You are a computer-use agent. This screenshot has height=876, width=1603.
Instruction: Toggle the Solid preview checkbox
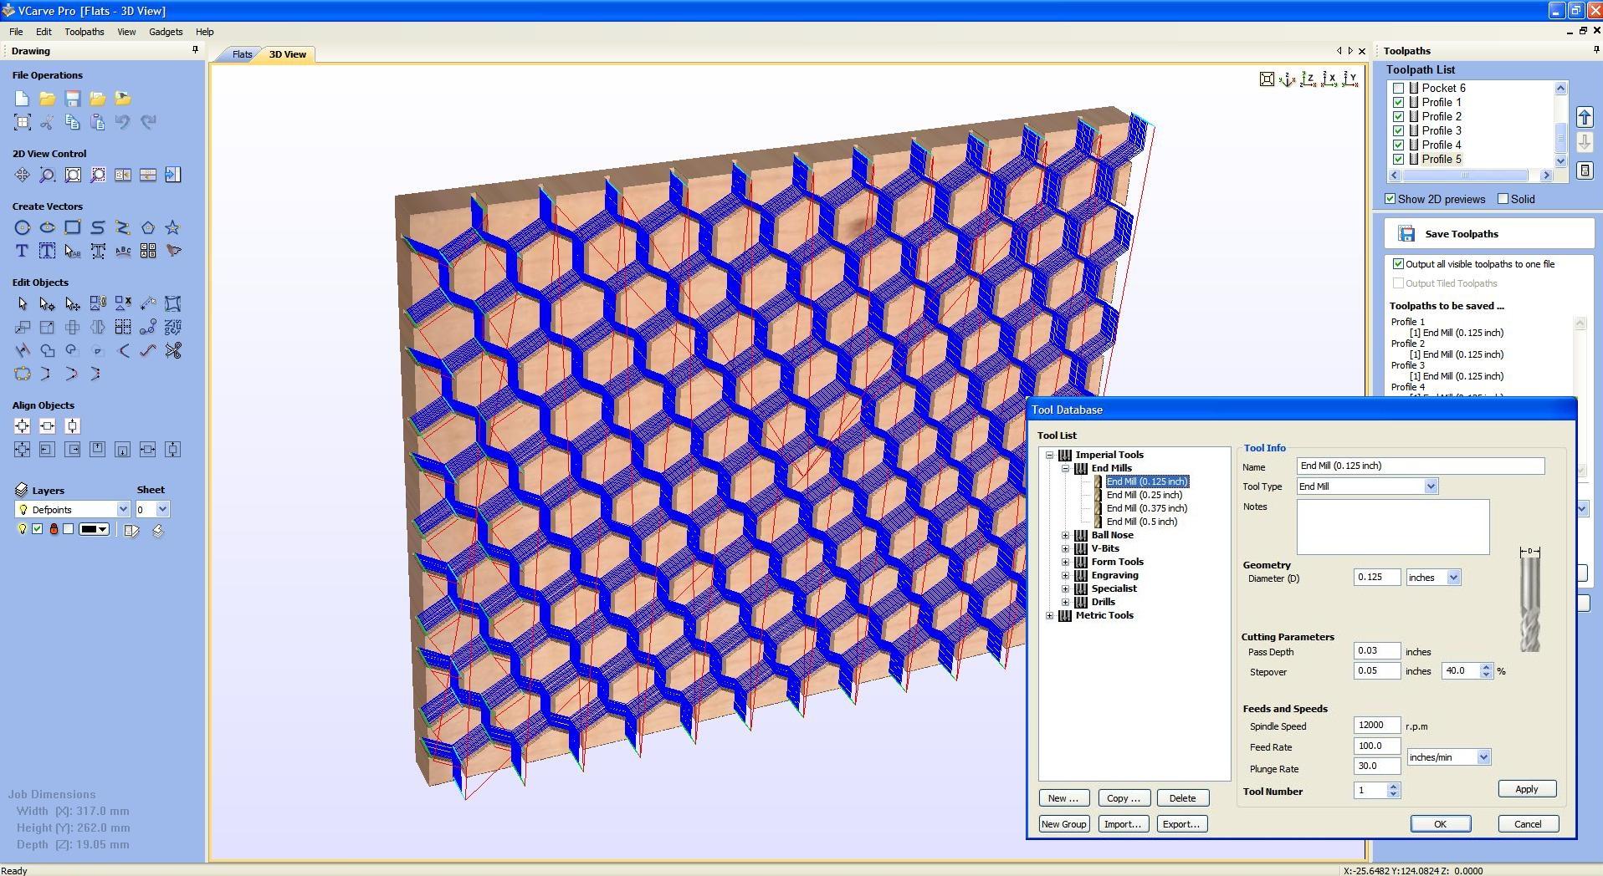[1503, 199]
